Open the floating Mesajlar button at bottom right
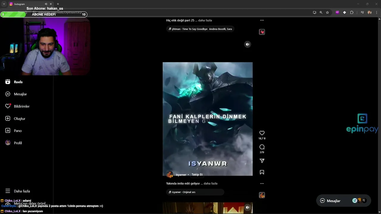 click(x=343, y=201)
